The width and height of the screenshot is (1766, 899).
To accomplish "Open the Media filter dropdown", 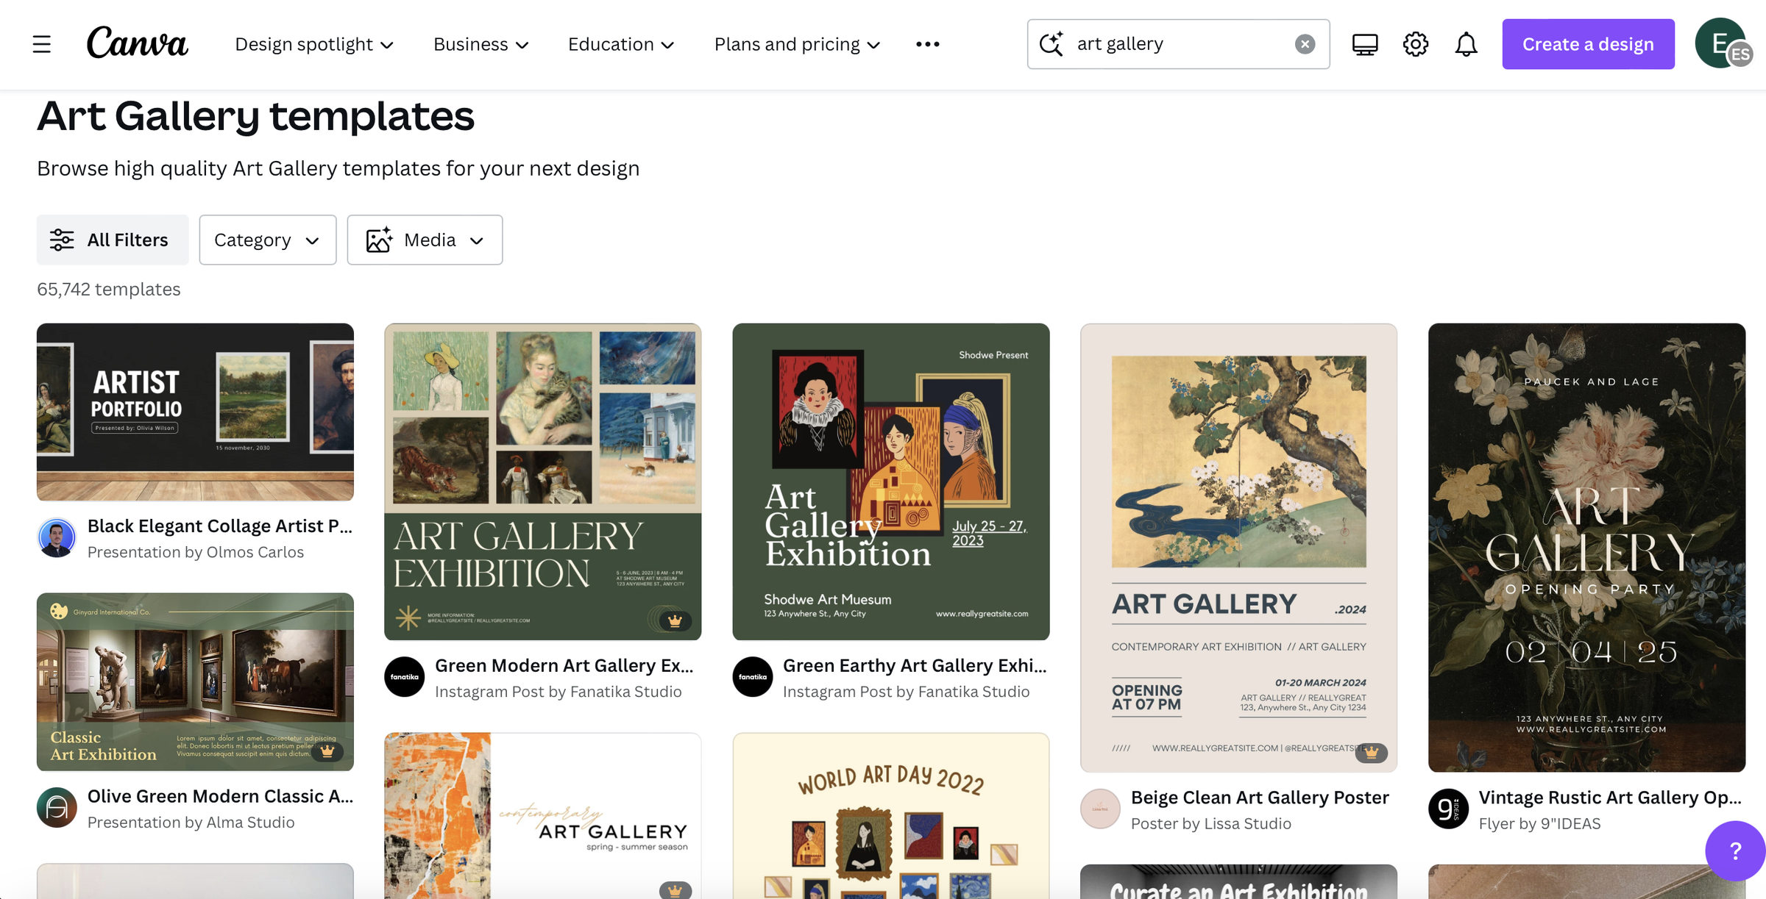I will [424, 240].
